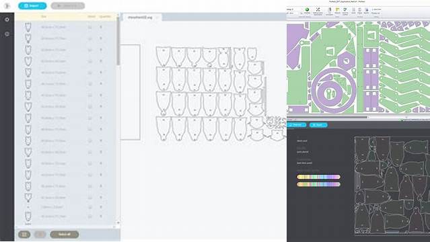Click the down arrow at parts list scrollbar bottom
The image size is (430, 242).
[x=118, y=223]
